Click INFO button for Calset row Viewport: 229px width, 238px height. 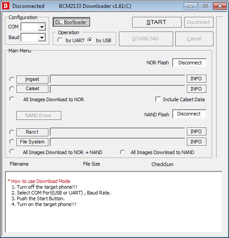pos(197,89)
